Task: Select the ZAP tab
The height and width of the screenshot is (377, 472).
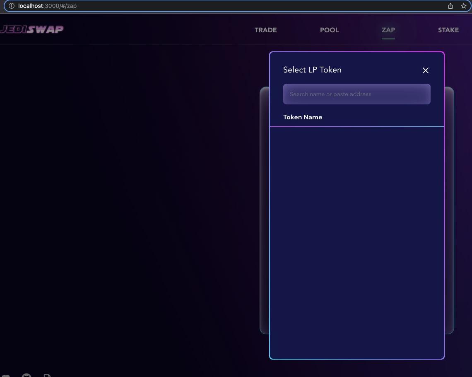Action: tap(388, 30)
